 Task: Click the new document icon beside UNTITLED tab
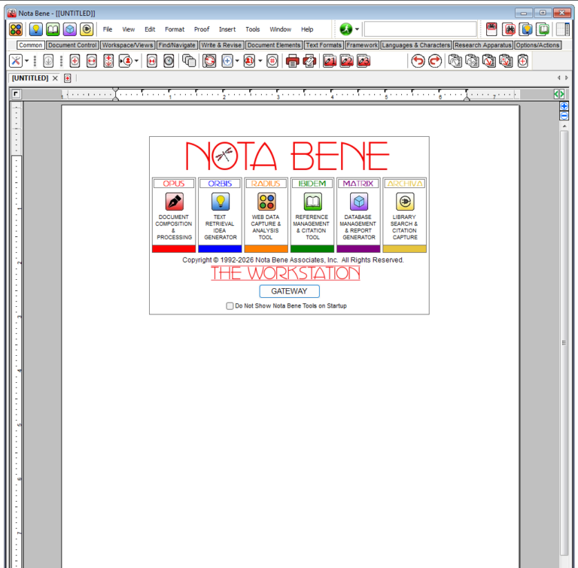tap(68, 78)
